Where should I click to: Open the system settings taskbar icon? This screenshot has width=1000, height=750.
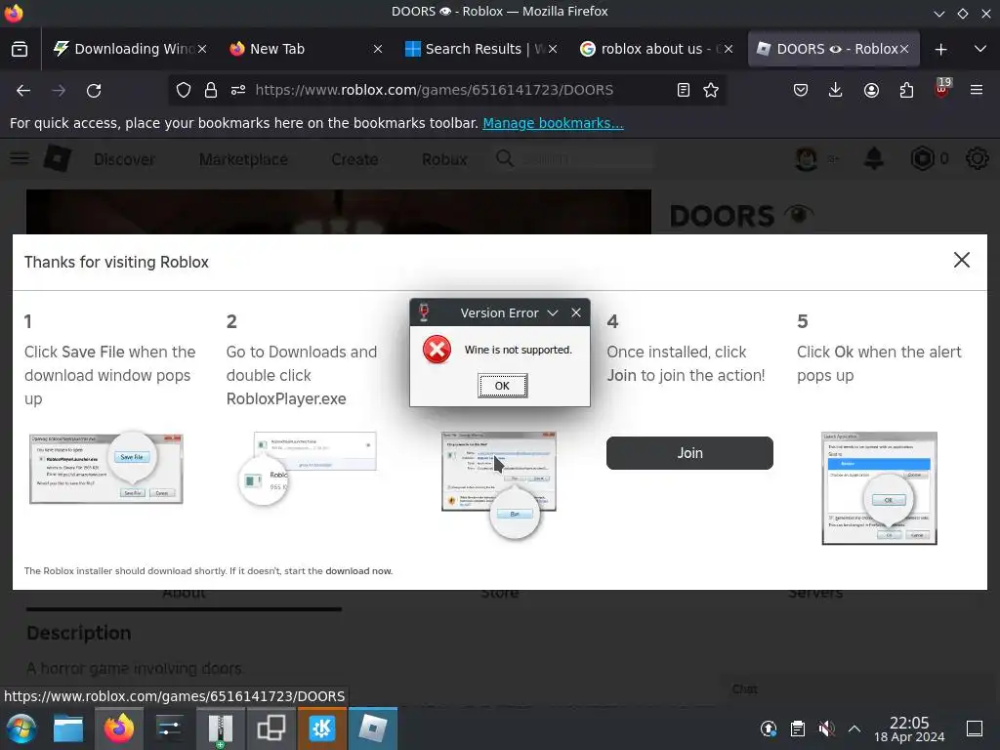pyautogui.click(x=170, y=729)
